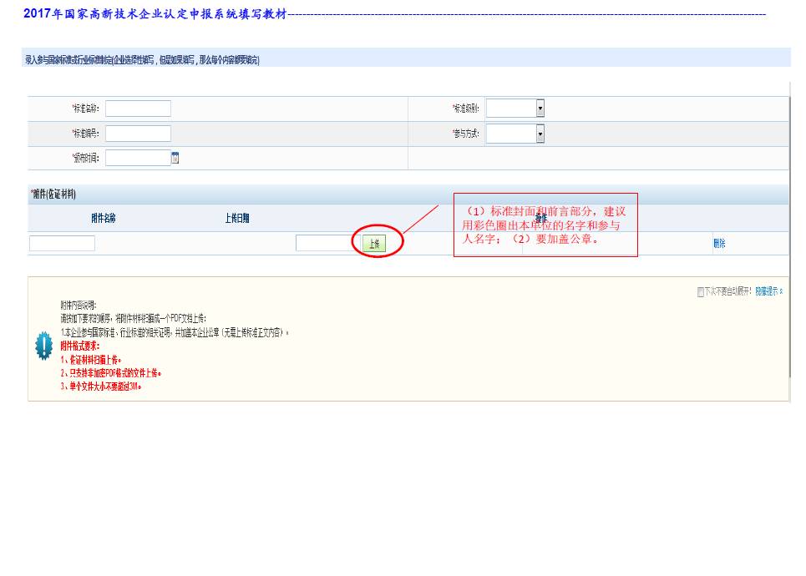Screen dimensions: 806x576
Task: Click the 附件名称 column header
Action: [104, 219]
